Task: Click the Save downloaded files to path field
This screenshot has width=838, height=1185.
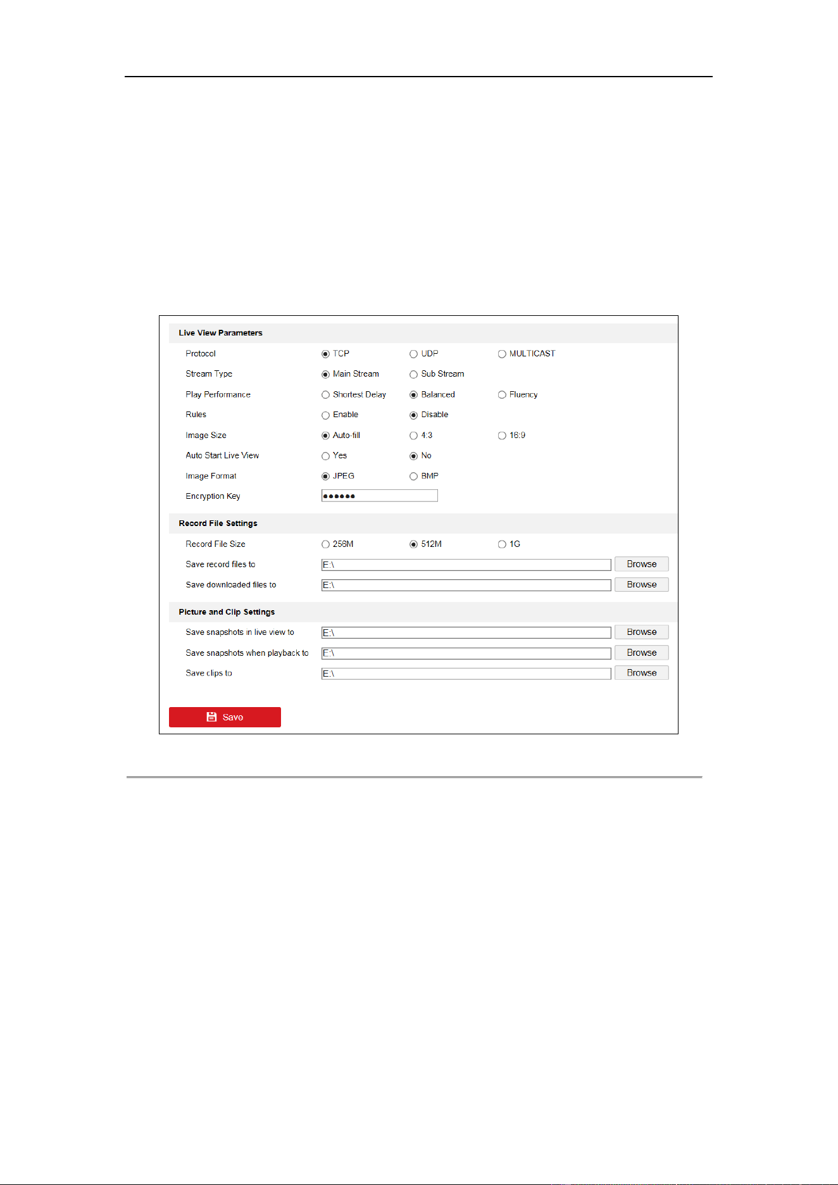Action: (466, 585)
